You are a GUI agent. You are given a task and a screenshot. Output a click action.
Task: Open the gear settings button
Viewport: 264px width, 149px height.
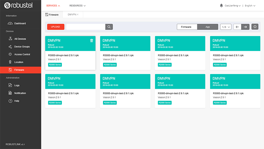click(x=255, y=27)
